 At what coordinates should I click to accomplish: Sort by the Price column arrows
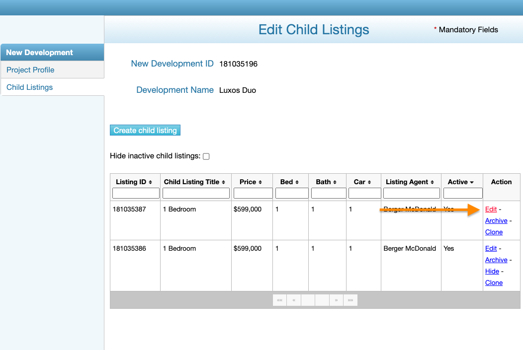pos(260,182)
